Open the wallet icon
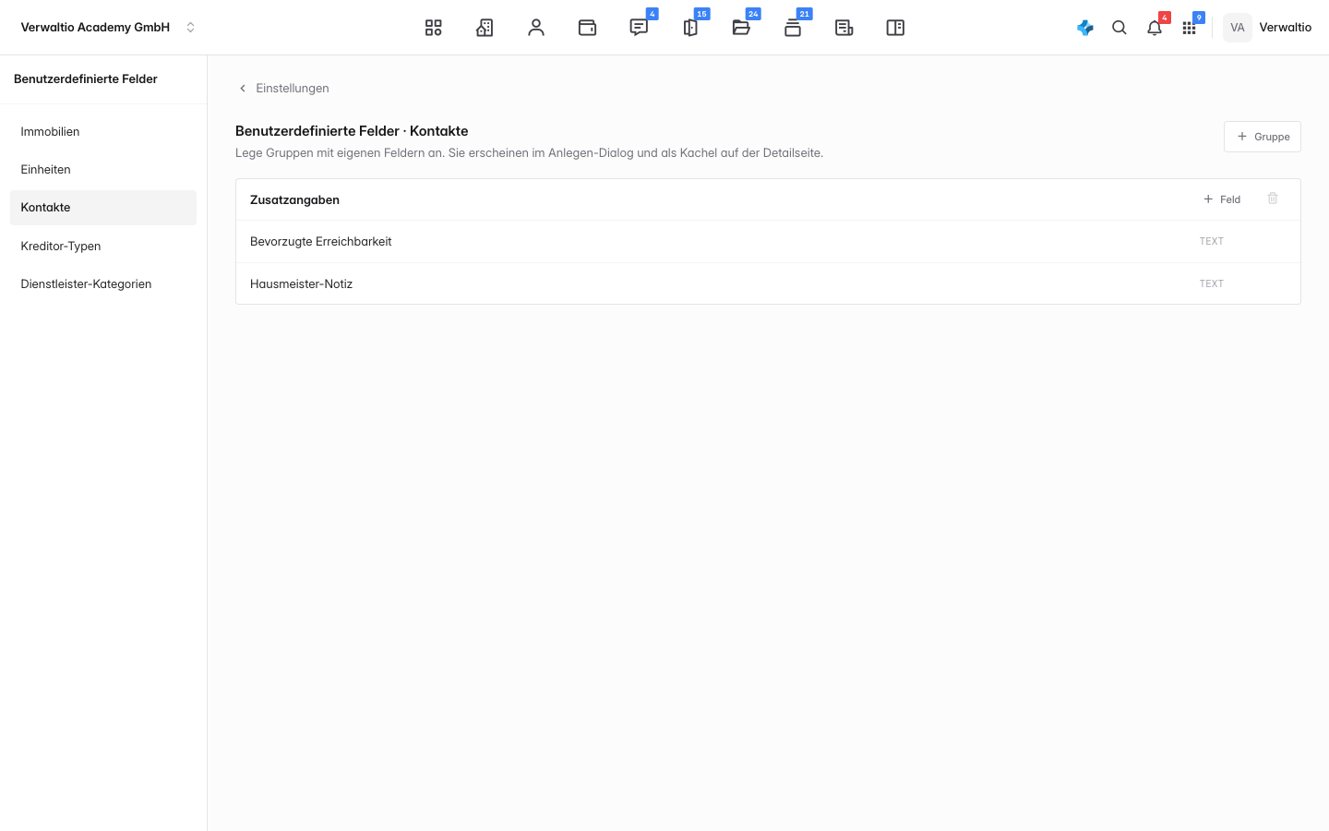The width and height of the screenshot is (1329, 831). (x=587, y=28)
